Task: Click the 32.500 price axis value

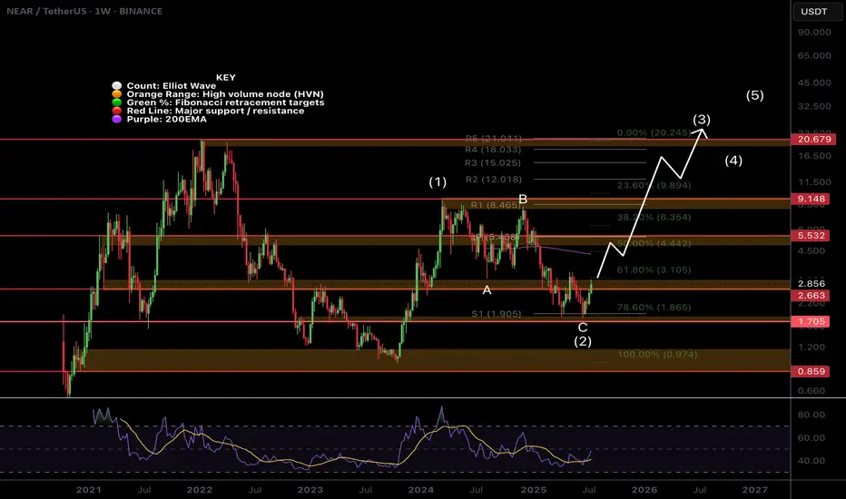Action: [x=814, y=106]
